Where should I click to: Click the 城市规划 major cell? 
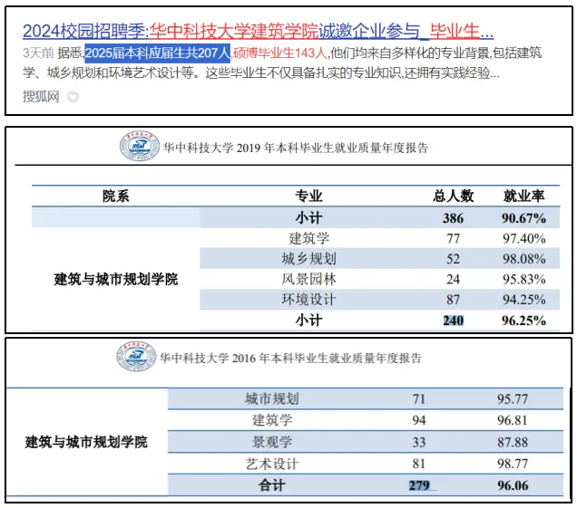point(272,399)
